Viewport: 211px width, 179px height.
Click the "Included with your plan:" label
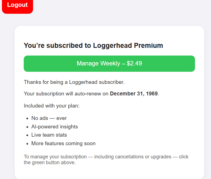click(52, 106)
